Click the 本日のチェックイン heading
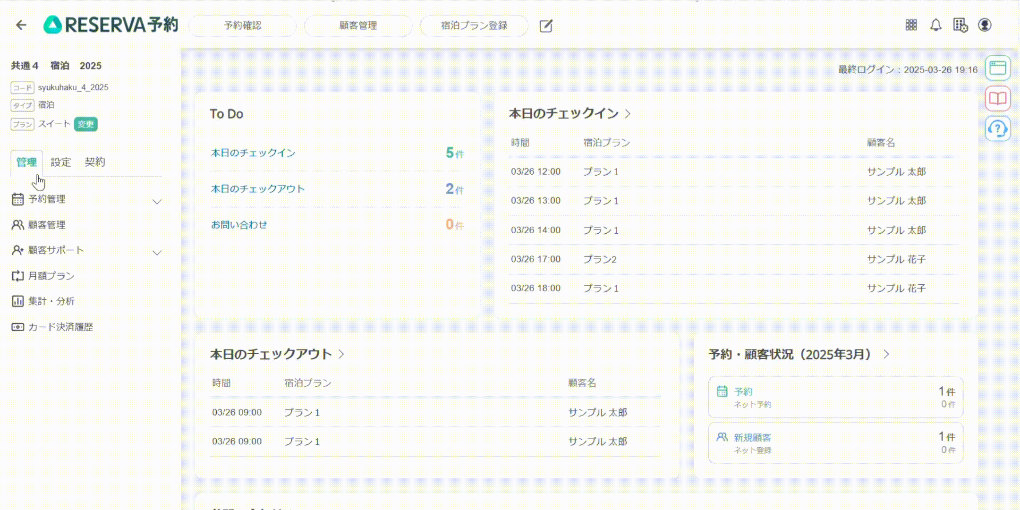 coord(564,114)
